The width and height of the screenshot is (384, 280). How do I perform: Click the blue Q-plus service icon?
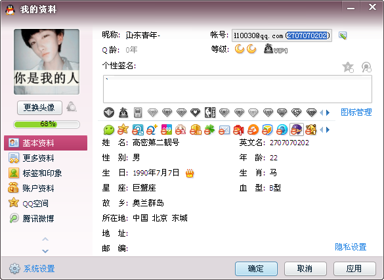tap(152, 129)
